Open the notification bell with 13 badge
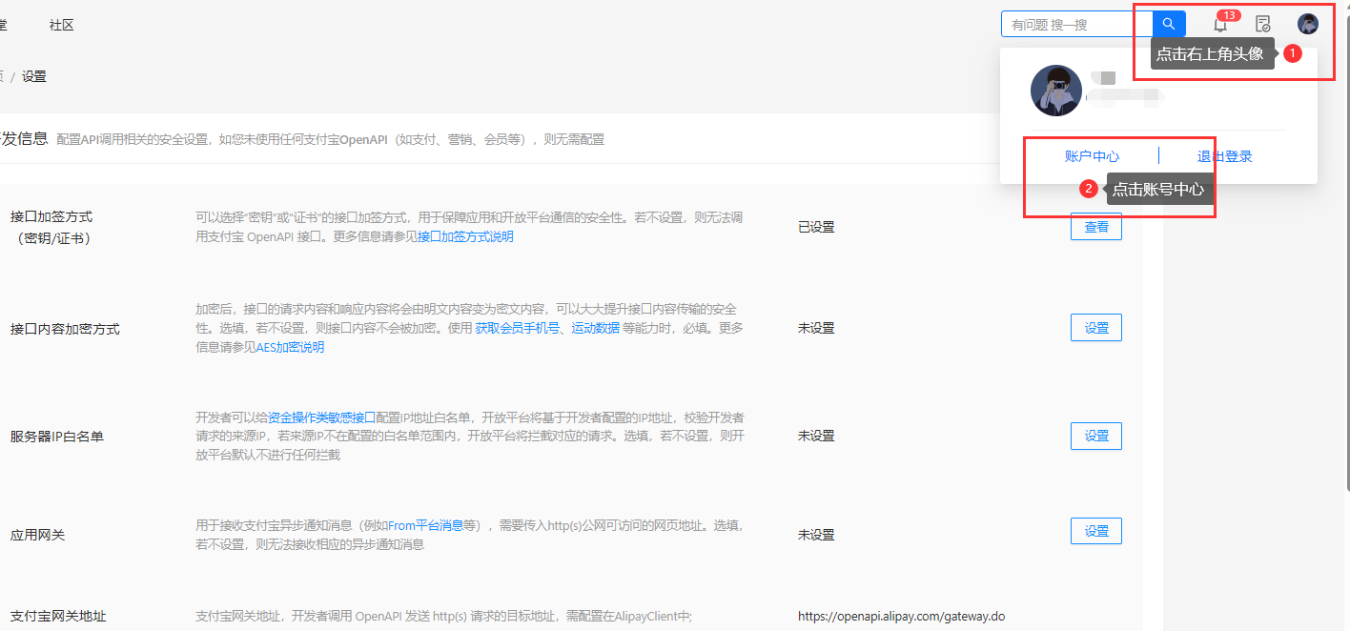 point(1220,25)
